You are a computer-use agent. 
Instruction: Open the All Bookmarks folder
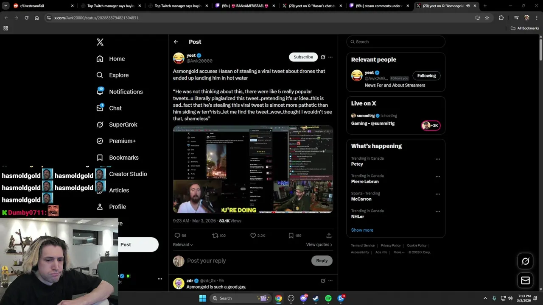tap(525, 28)
